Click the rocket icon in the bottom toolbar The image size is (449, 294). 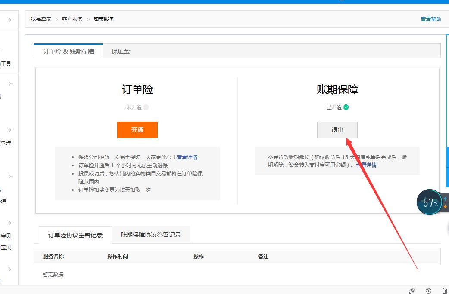[x=412, y=291]
